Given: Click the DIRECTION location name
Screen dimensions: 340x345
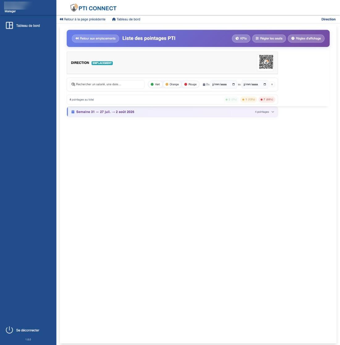Looking at the screenshot, I should pos(80,63).
